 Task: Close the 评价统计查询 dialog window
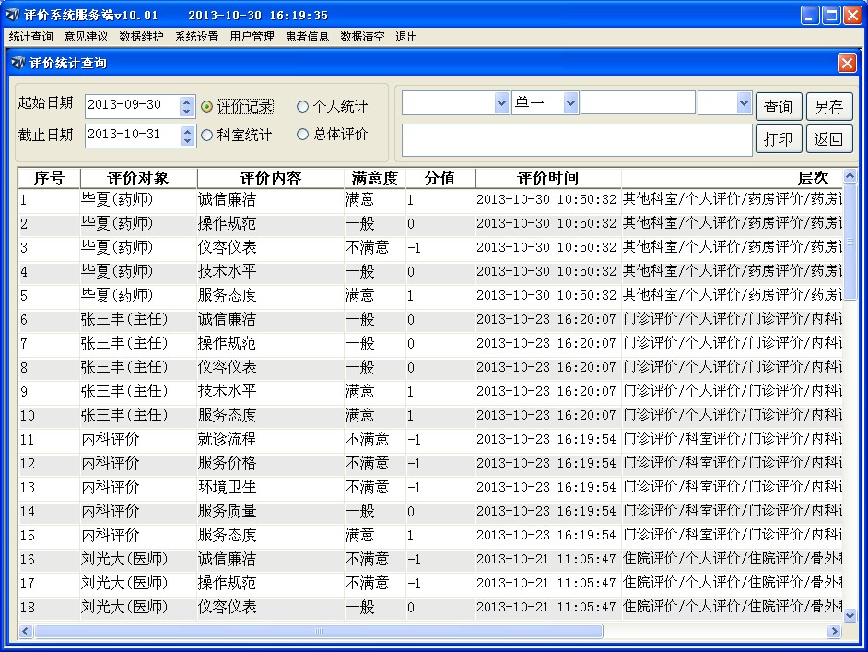coord(847,63)
